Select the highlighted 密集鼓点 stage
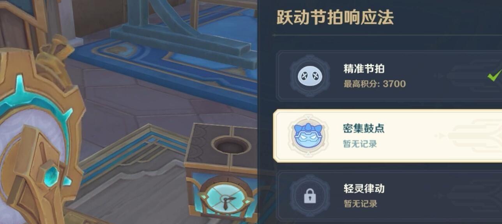The height and width of the screenshot is (224, 502). (x=388, y=136)
